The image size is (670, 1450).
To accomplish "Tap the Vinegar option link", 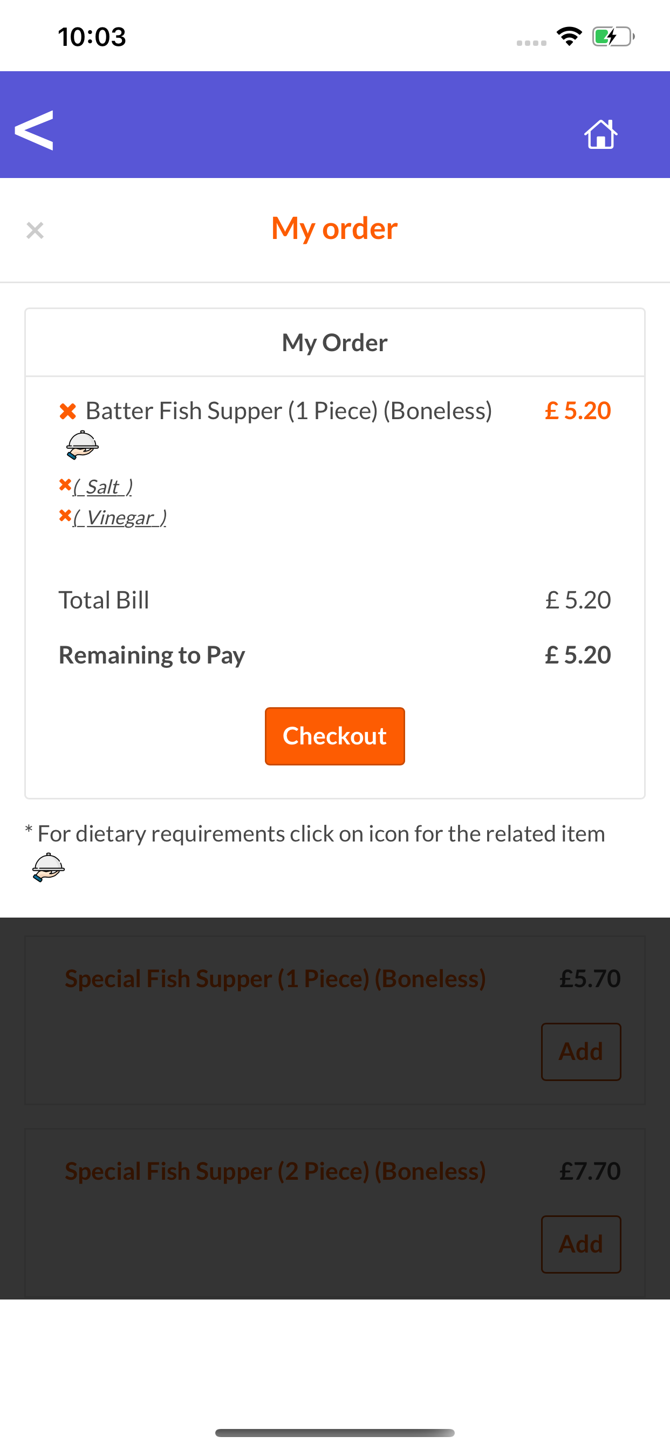I will point(120,518).
